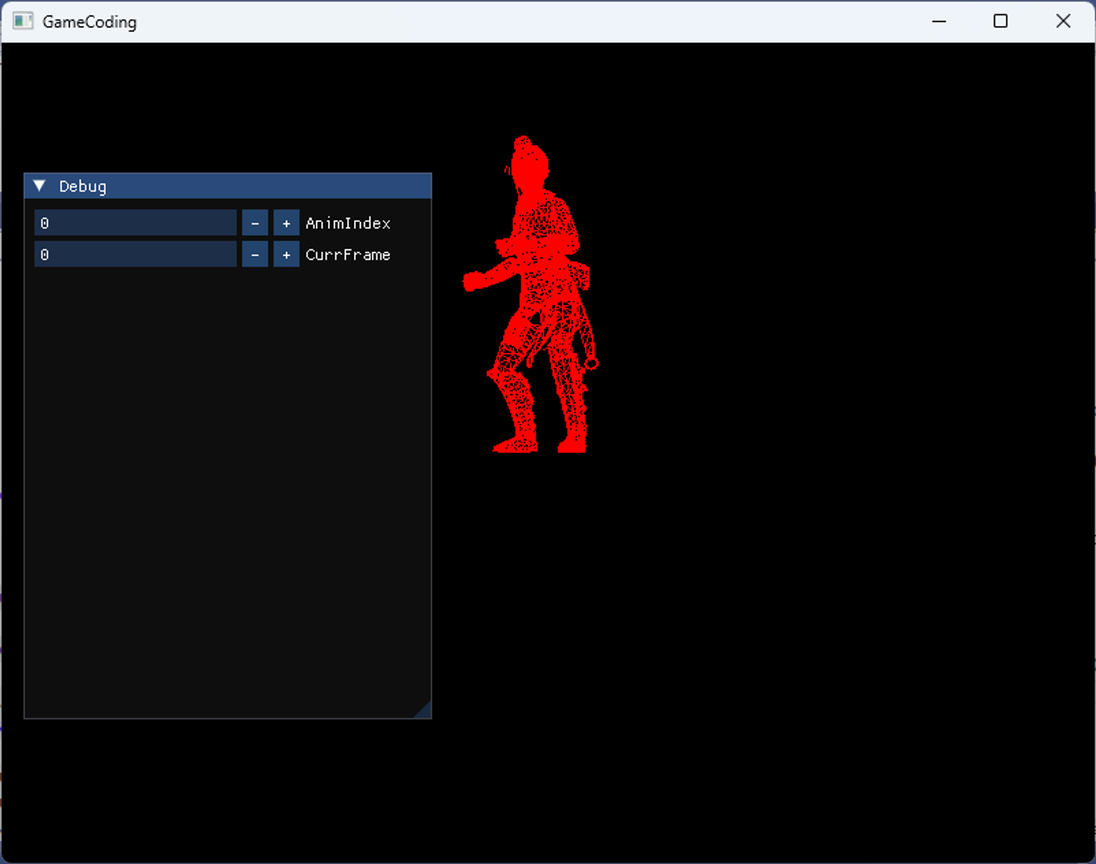Collapse the Debug window triangle

(x=39, y=186)
